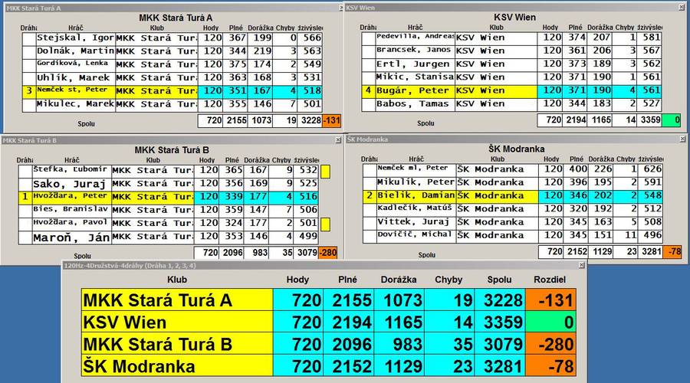Close the KSV Wien window
The height and width of the screenshot is (383, 690).
(x=681, y=7)
